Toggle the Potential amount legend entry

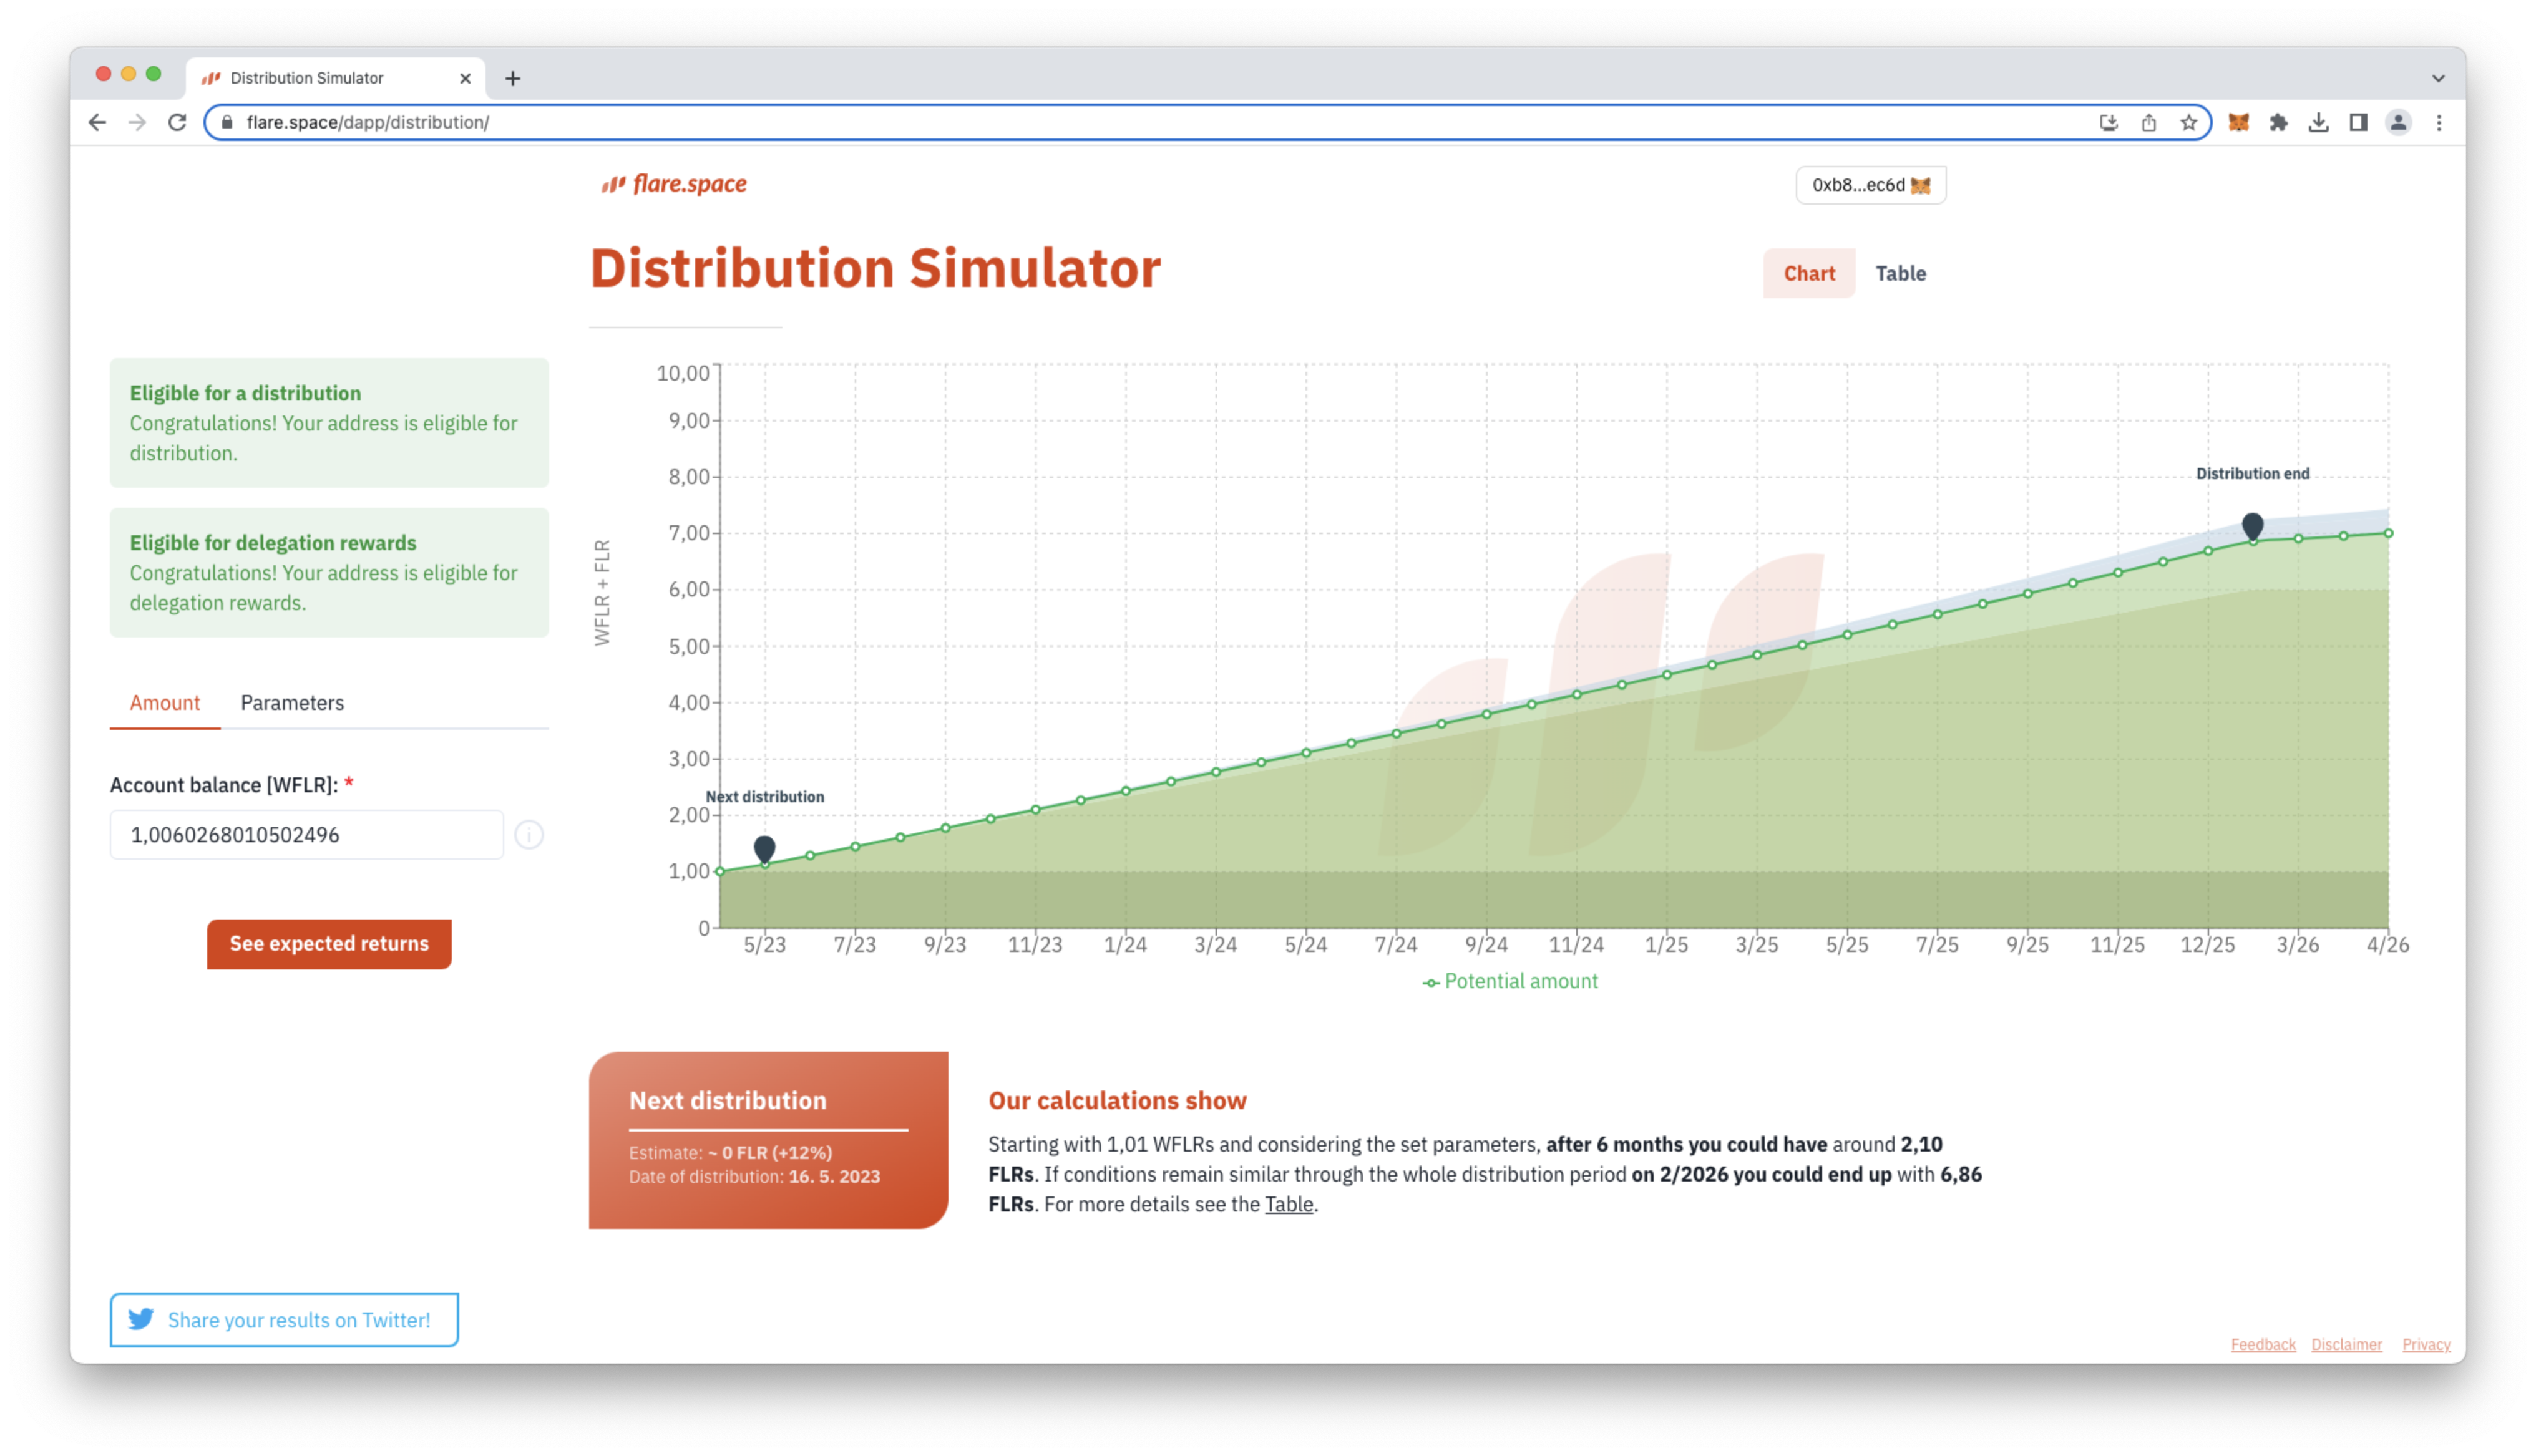[x=1510, y=981]
